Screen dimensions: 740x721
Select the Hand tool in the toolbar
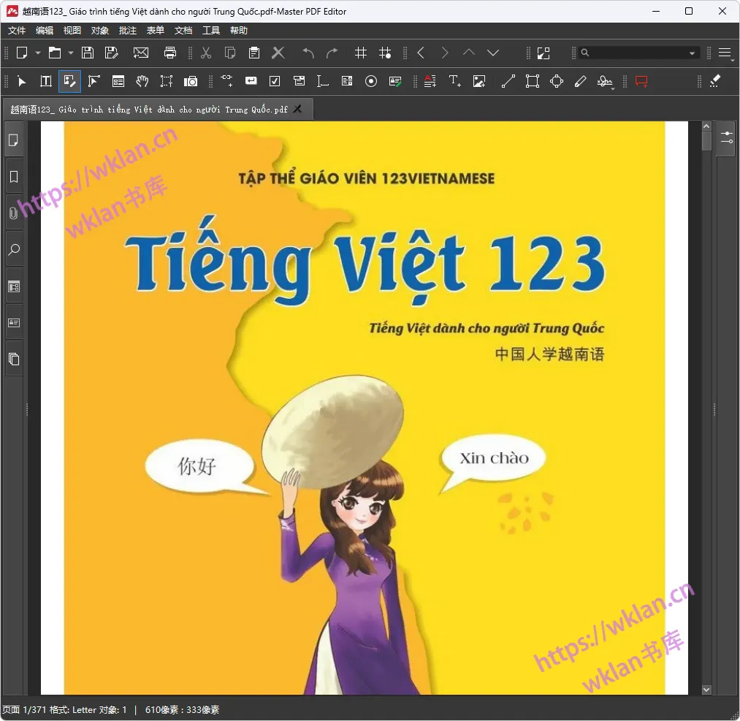coord(142,81)
